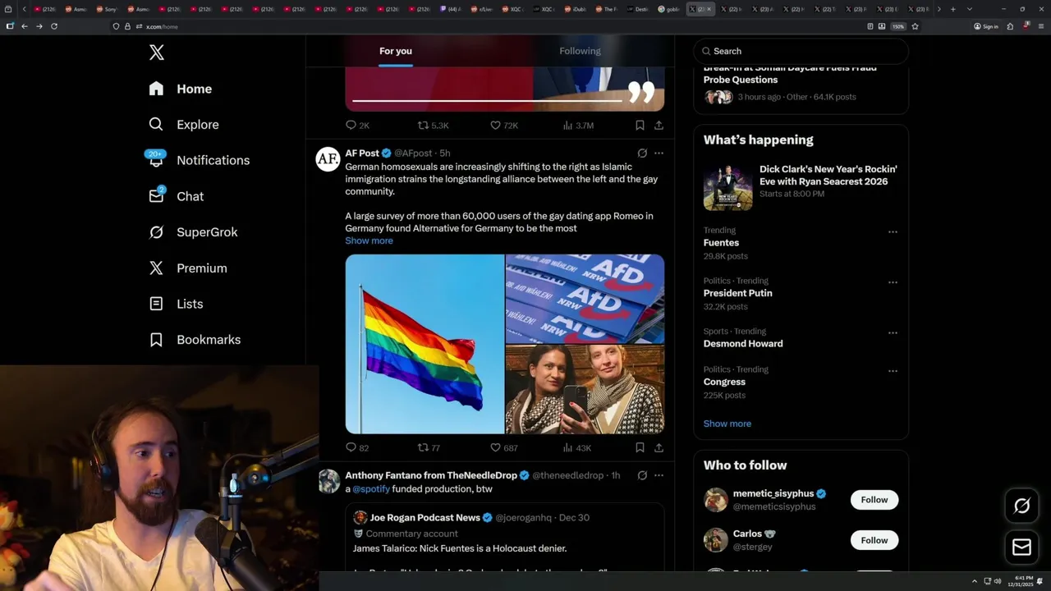Repost the AF Post tweet with 77 reposts
This screenshot has height=591, width=1051.
(x=429, y=448)
